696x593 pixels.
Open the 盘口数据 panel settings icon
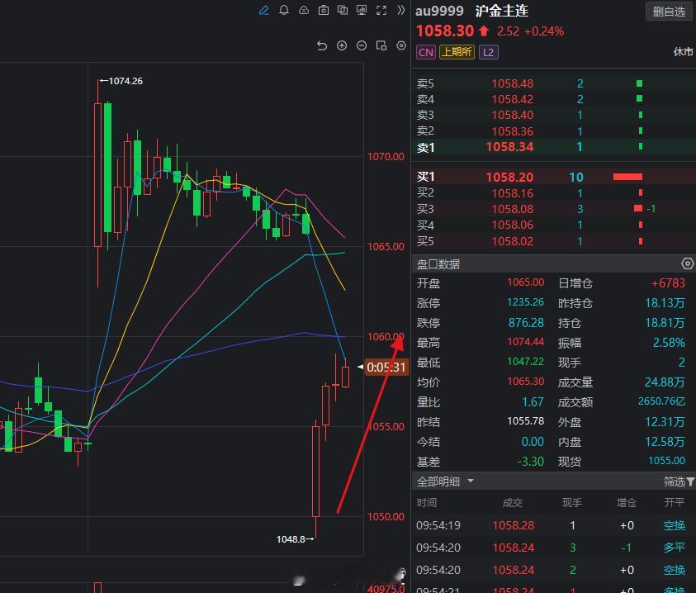pyautogui.click(x=688, y=263)
